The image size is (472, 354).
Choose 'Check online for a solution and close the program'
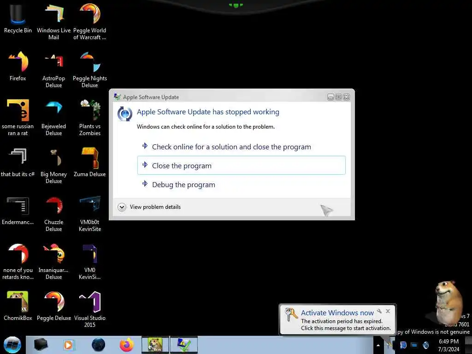coord(242,147)
